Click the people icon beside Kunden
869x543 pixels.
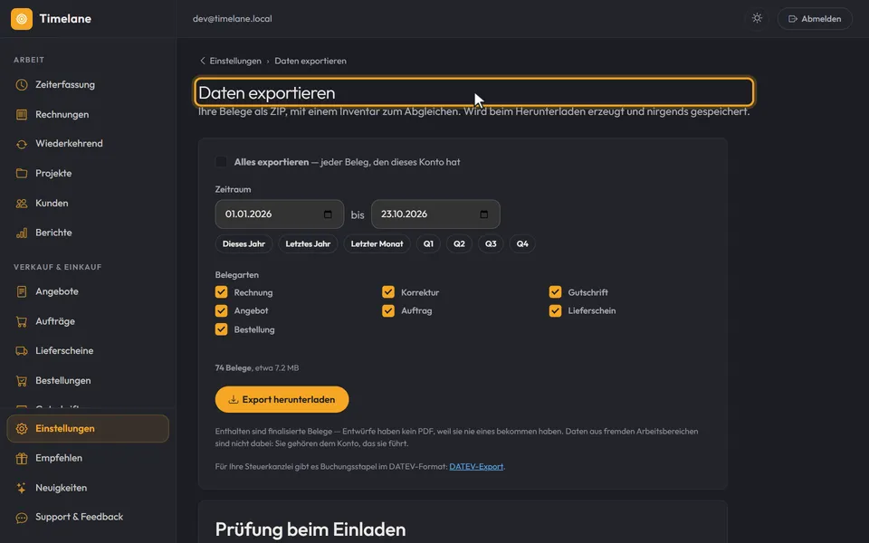coord(22,204)
